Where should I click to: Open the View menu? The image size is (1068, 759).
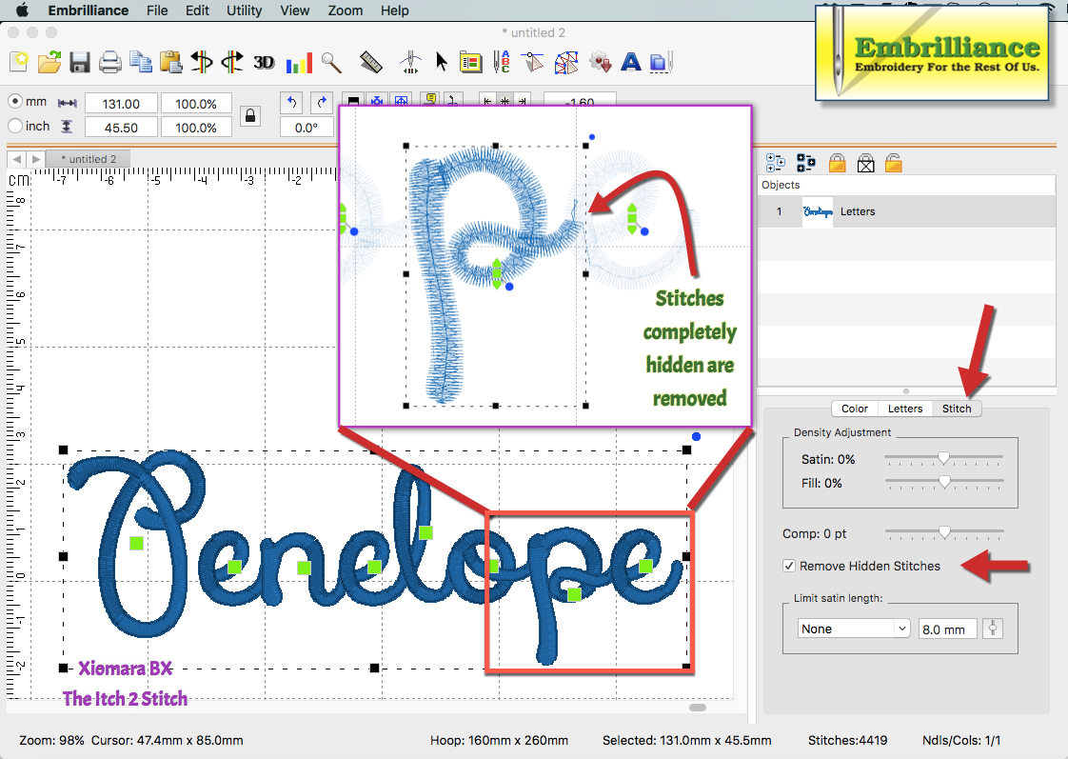pos(295,10)
